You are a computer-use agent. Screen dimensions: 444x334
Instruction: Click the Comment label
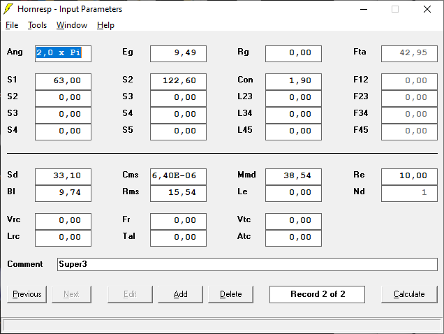(x=25, y=264)
